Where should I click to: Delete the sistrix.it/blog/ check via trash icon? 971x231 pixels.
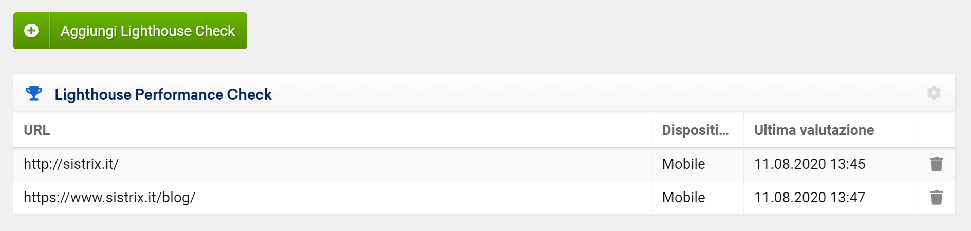pyautogui.click(x=936, y=198)
